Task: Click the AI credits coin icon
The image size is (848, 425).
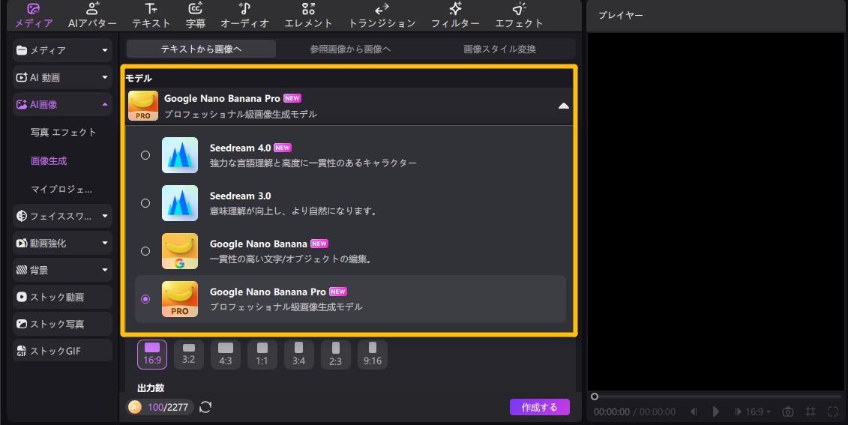Action: 135,407
